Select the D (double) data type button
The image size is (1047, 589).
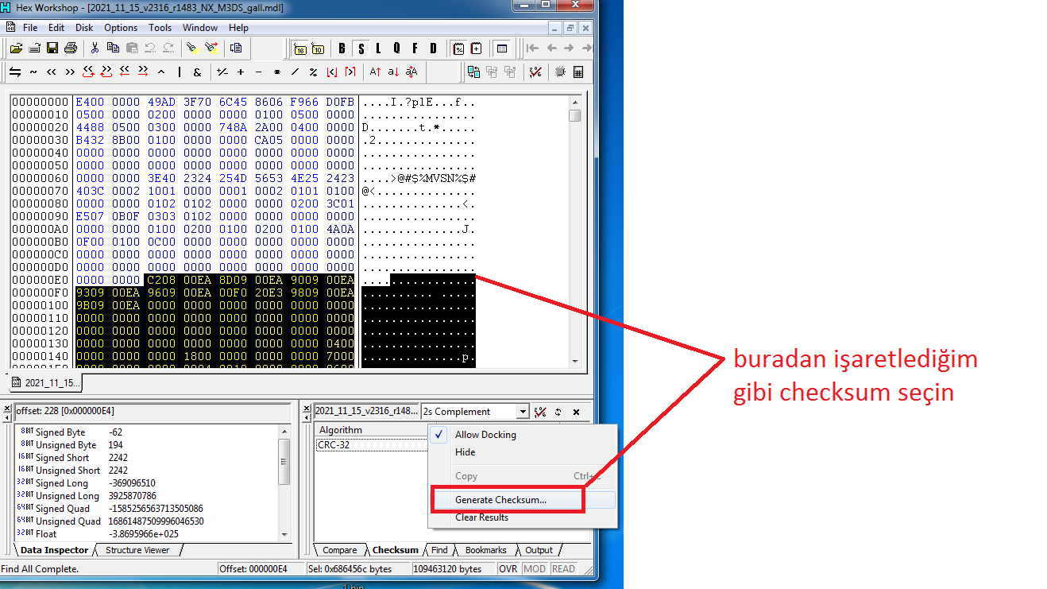[x=433, y=48]
